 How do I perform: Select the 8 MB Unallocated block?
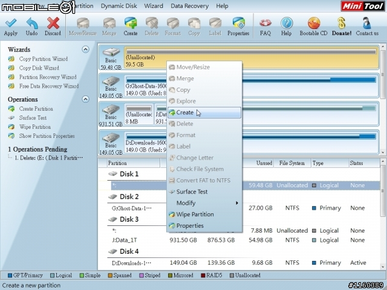(x=138, y=114)
